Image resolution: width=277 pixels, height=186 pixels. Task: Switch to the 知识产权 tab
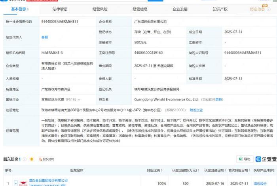coord(220,9)
